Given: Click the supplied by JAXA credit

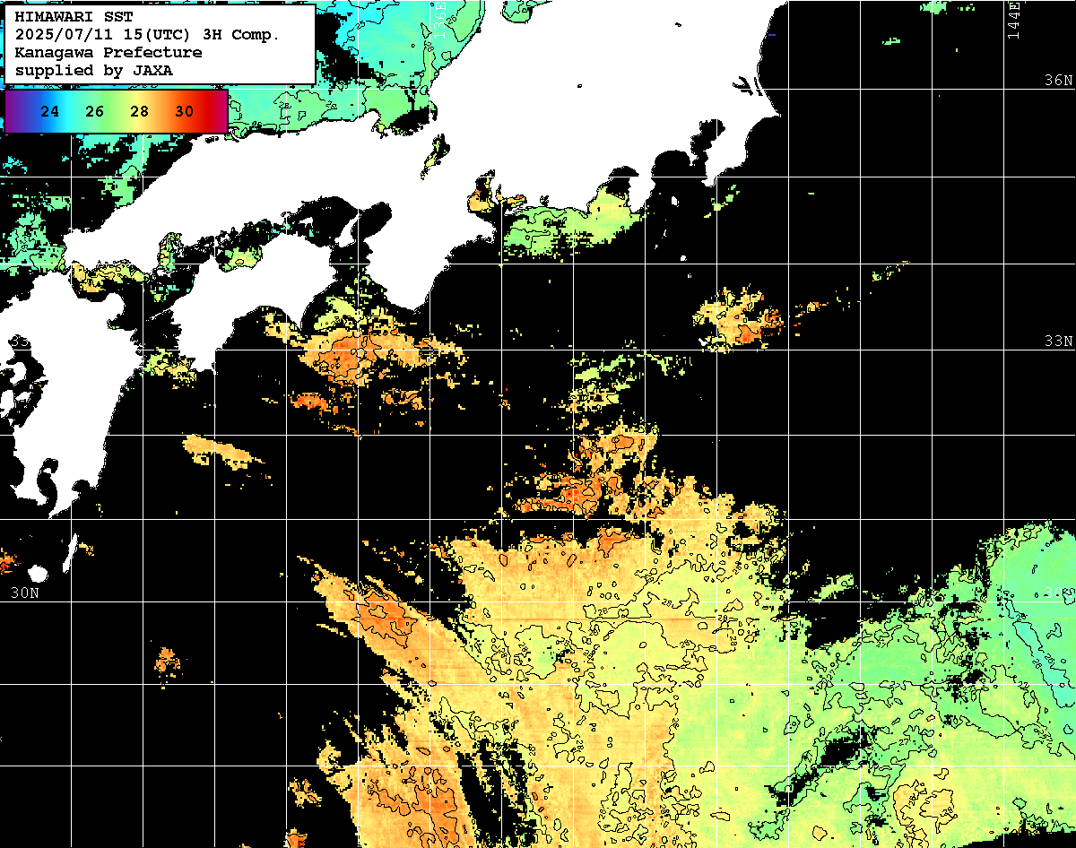Looking at the screenshot, I should pyautogui.click(x=95, y=70).
